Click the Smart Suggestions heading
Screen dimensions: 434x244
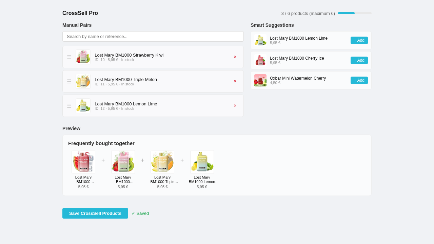272,25
